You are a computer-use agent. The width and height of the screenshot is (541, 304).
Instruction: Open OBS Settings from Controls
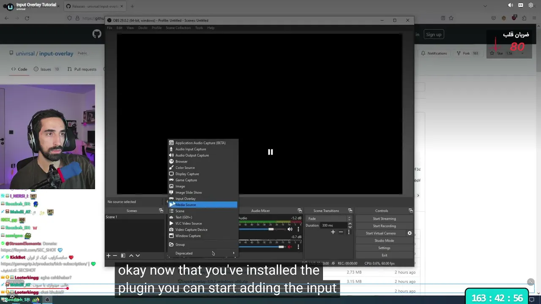[x=384, y=248]
